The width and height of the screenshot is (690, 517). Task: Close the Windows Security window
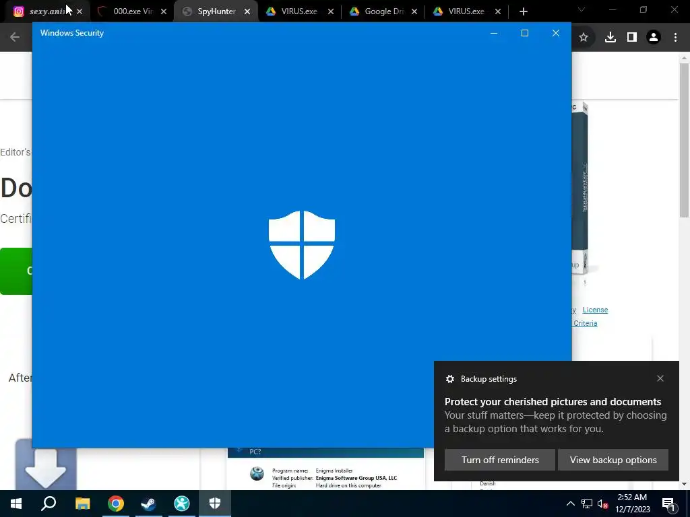click(x=556, y=33)
